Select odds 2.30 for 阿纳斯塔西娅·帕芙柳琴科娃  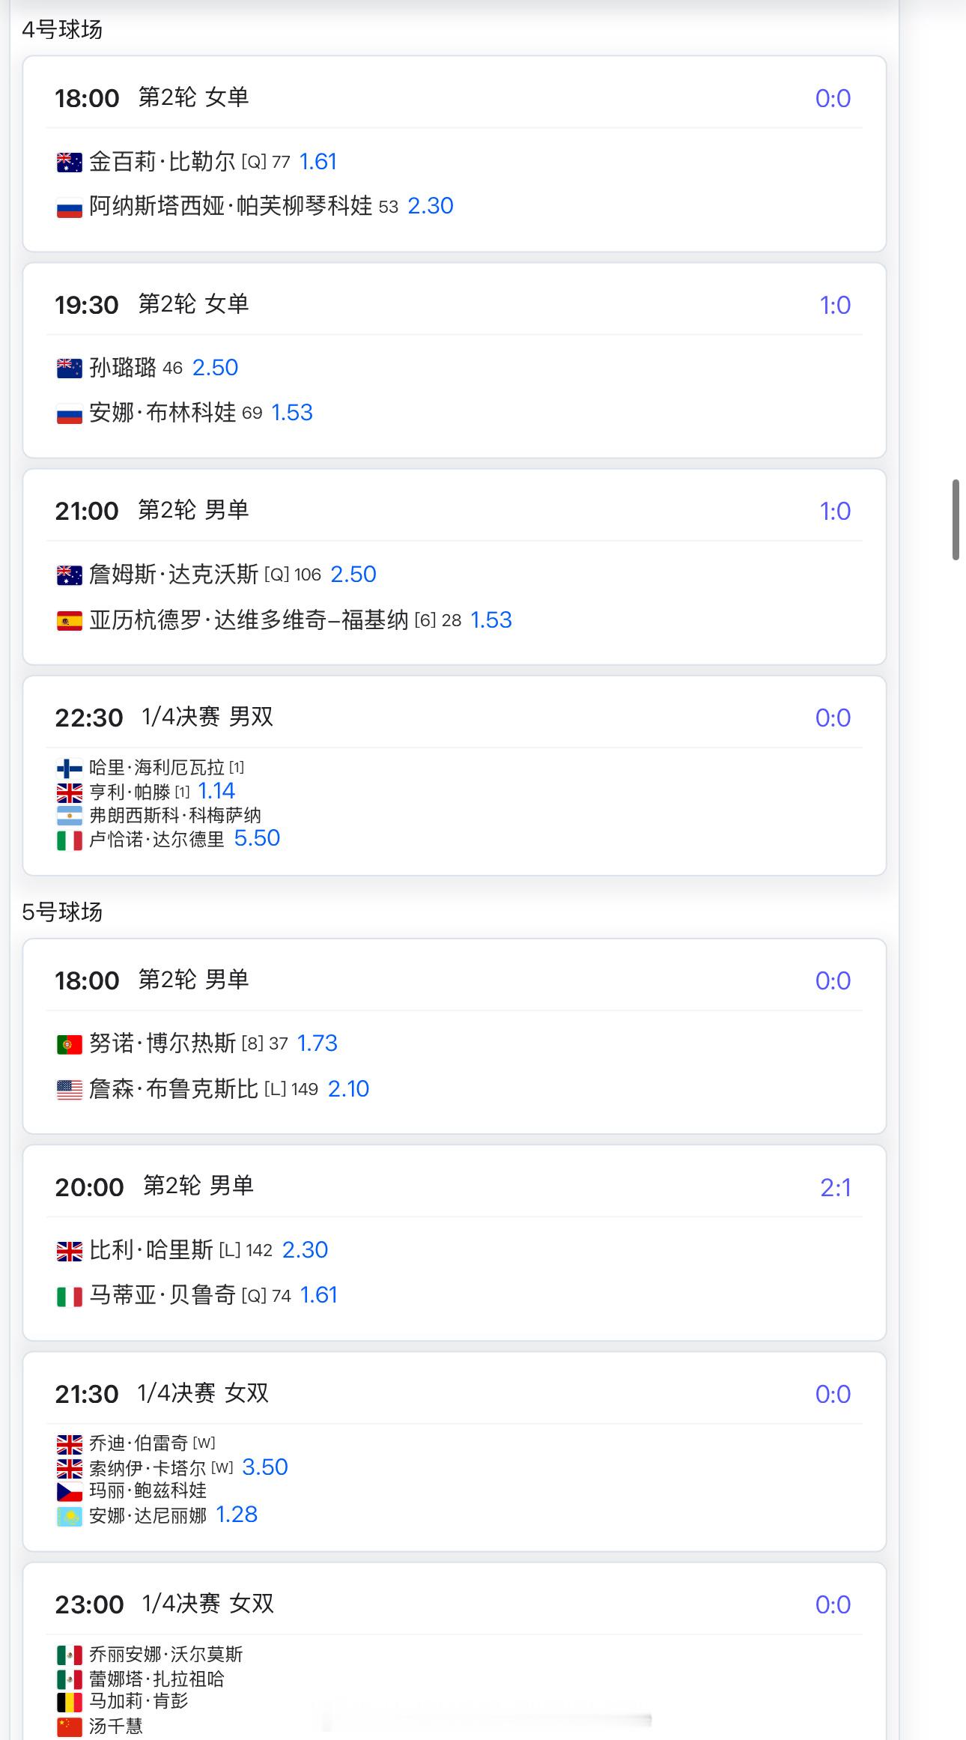[x=431, y=206]
